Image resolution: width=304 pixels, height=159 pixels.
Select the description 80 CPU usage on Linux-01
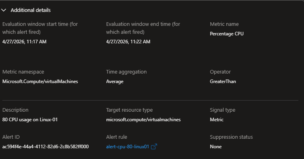tap(30, 120)
